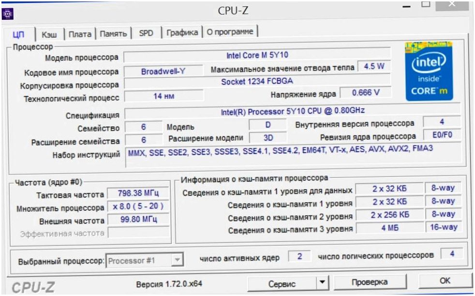Click the Intel Core m logo badge

coord(429,72)
